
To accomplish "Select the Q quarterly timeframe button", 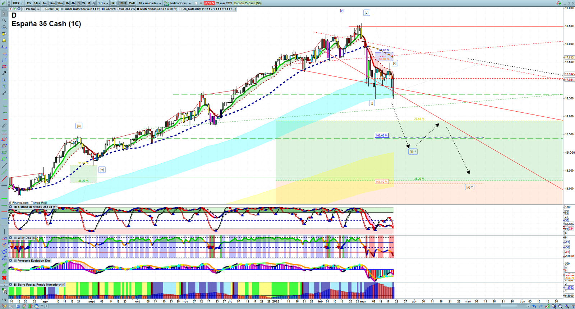I will pyautogui.click(x=94, y=3).
